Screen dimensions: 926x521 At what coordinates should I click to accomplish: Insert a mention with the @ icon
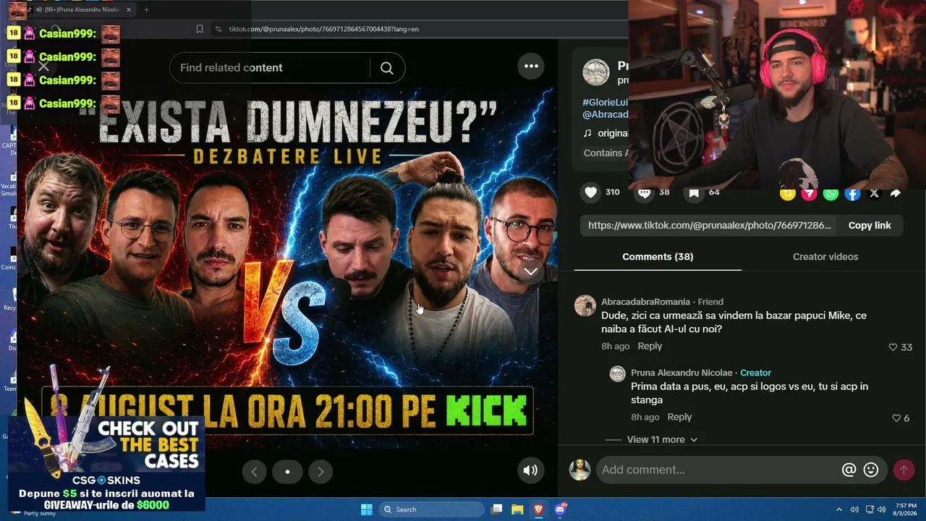point(849,470)
